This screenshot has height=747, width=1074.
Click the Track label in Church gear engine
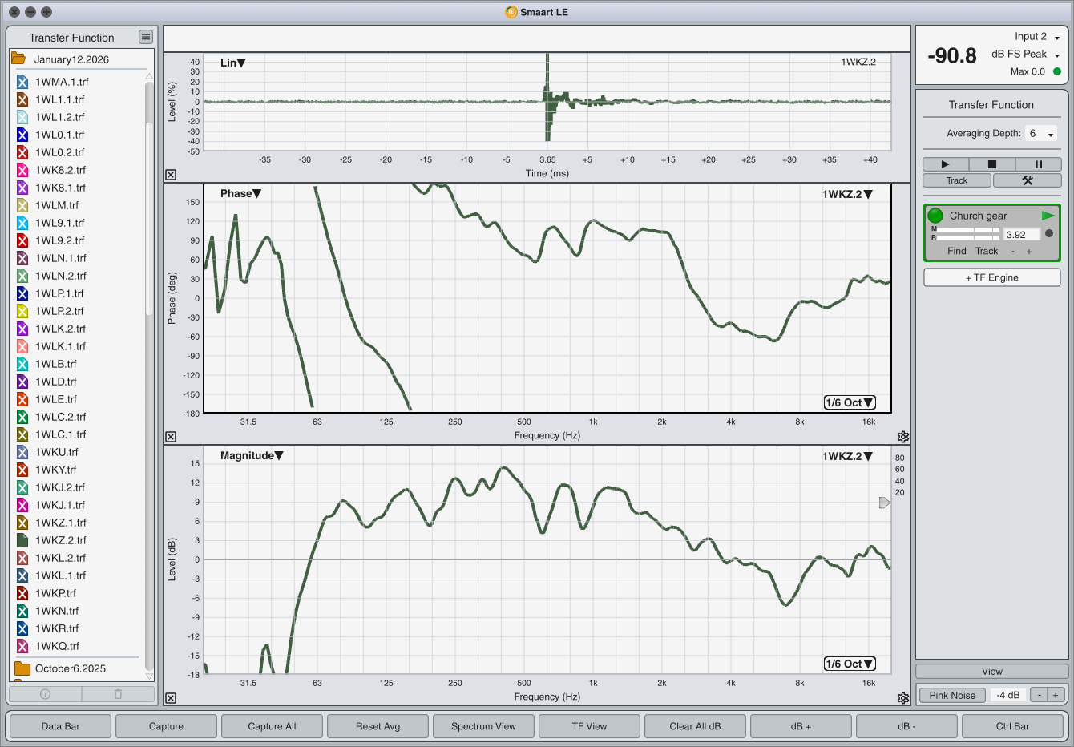[x=987, y=251]
